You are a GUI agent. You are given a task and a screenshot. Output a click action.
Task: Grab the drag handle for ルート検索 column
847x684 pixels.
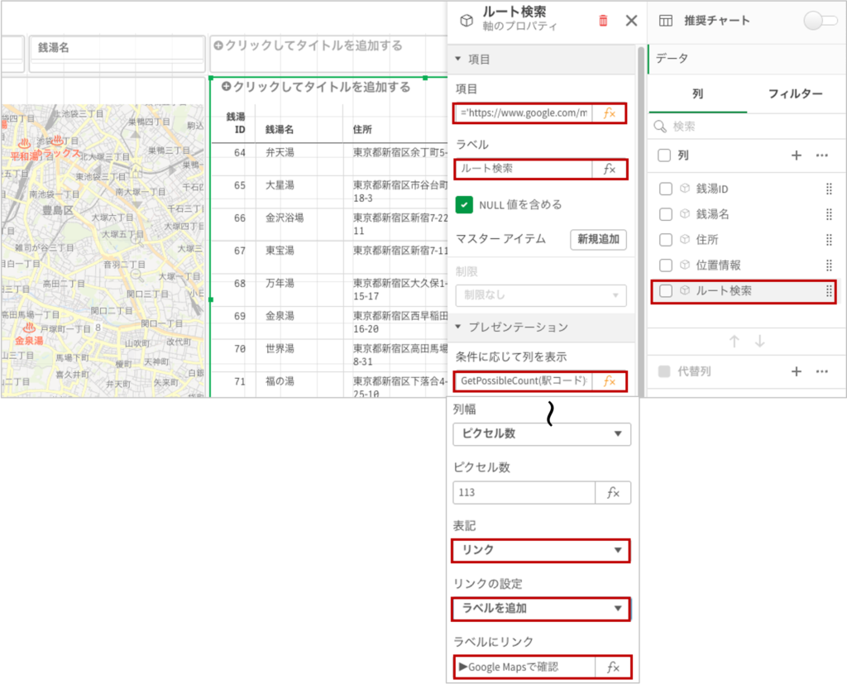tap(828, 291)
